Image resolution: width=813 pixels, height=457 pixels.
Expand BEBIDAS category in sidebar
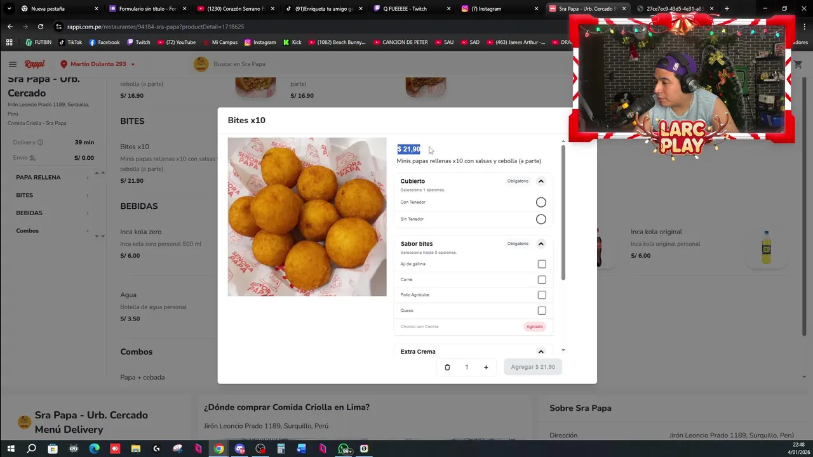click(x=52, y=213)
